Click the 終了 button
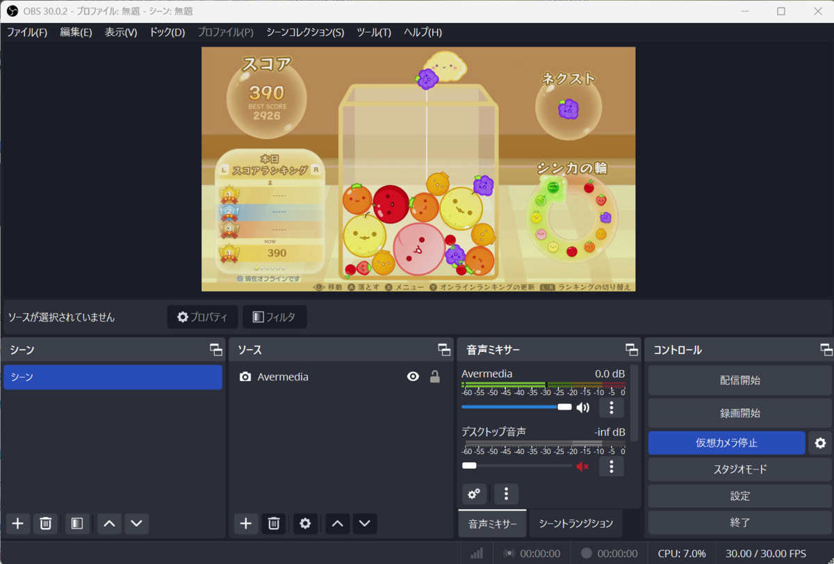Viewport: 834px width, 564px height. pyautogui.click(x=739, y=522)
